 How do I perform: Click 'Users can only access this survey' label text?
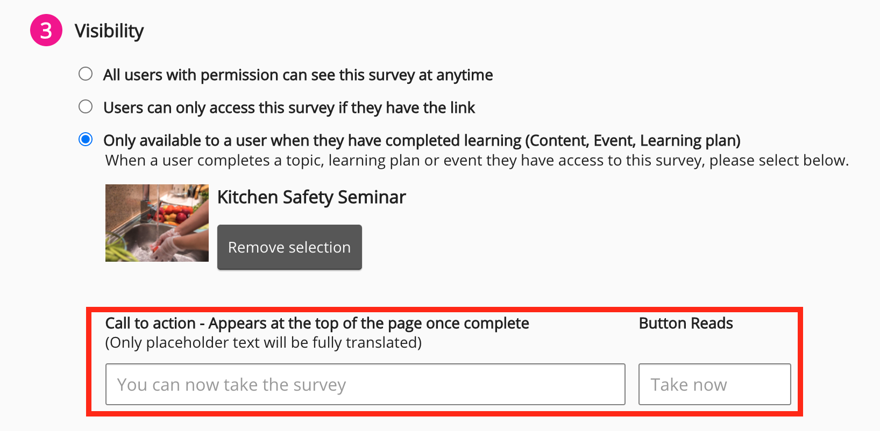[289, 108]
